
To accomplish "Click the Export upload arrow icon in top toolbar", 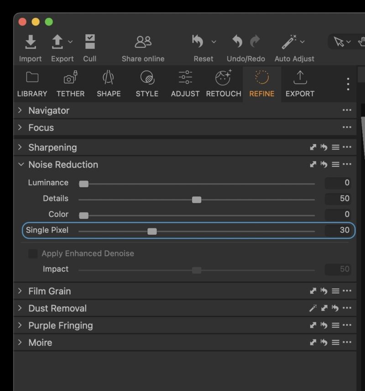I will [57, 41].
